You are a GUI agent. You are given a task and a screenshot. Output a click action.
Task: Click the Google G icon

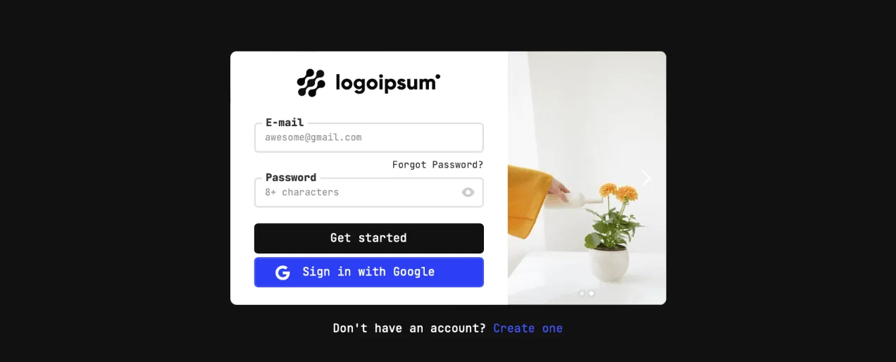click(x=282, y=273)
